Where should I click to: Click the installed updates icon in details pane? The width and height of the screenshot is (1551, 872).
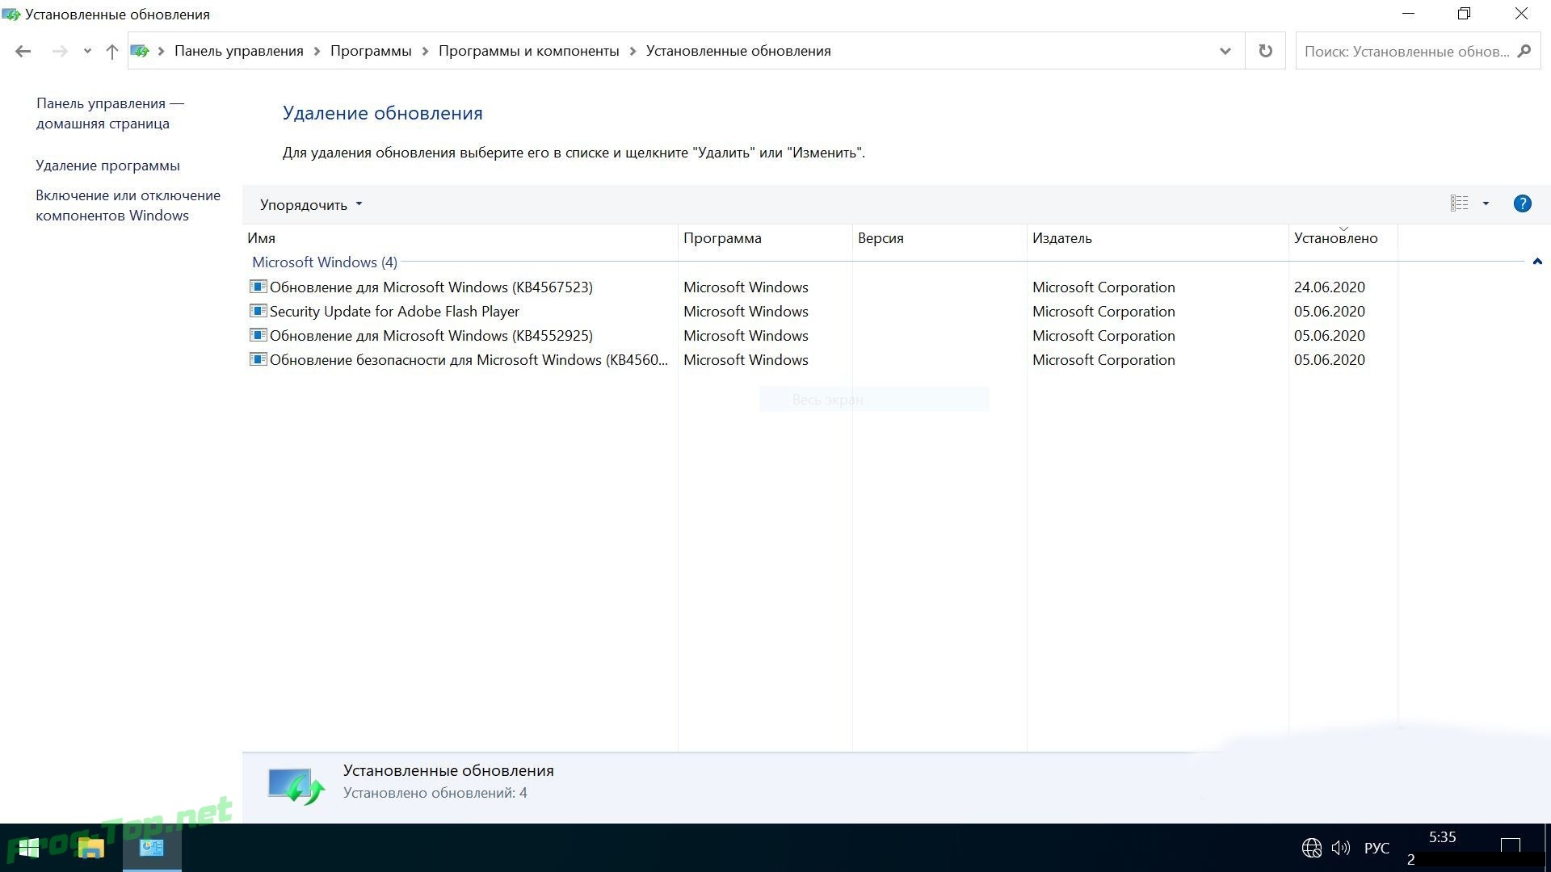point(296,786)
